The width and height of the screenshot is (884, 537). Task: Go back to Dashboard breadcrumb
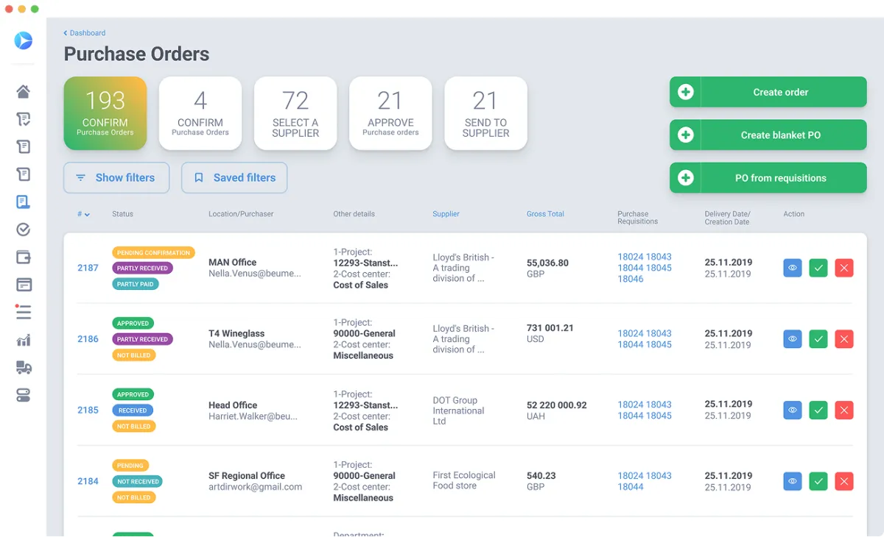tap(85, 33)
